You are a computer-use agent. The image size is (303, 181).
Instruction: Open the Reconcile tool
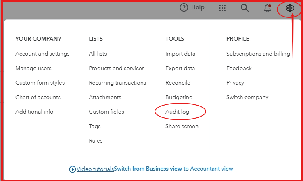pyautogui.click(x=178, y=83)
